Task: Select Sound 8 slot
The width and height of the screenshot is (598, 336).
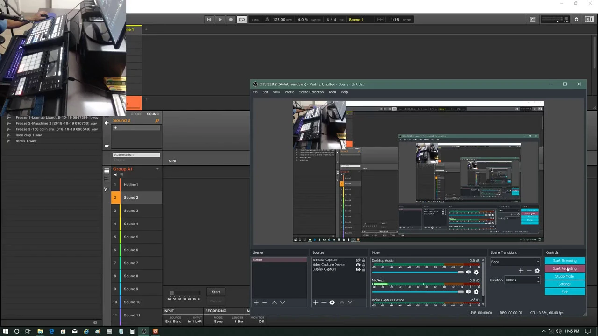Action: click(136, 276)
